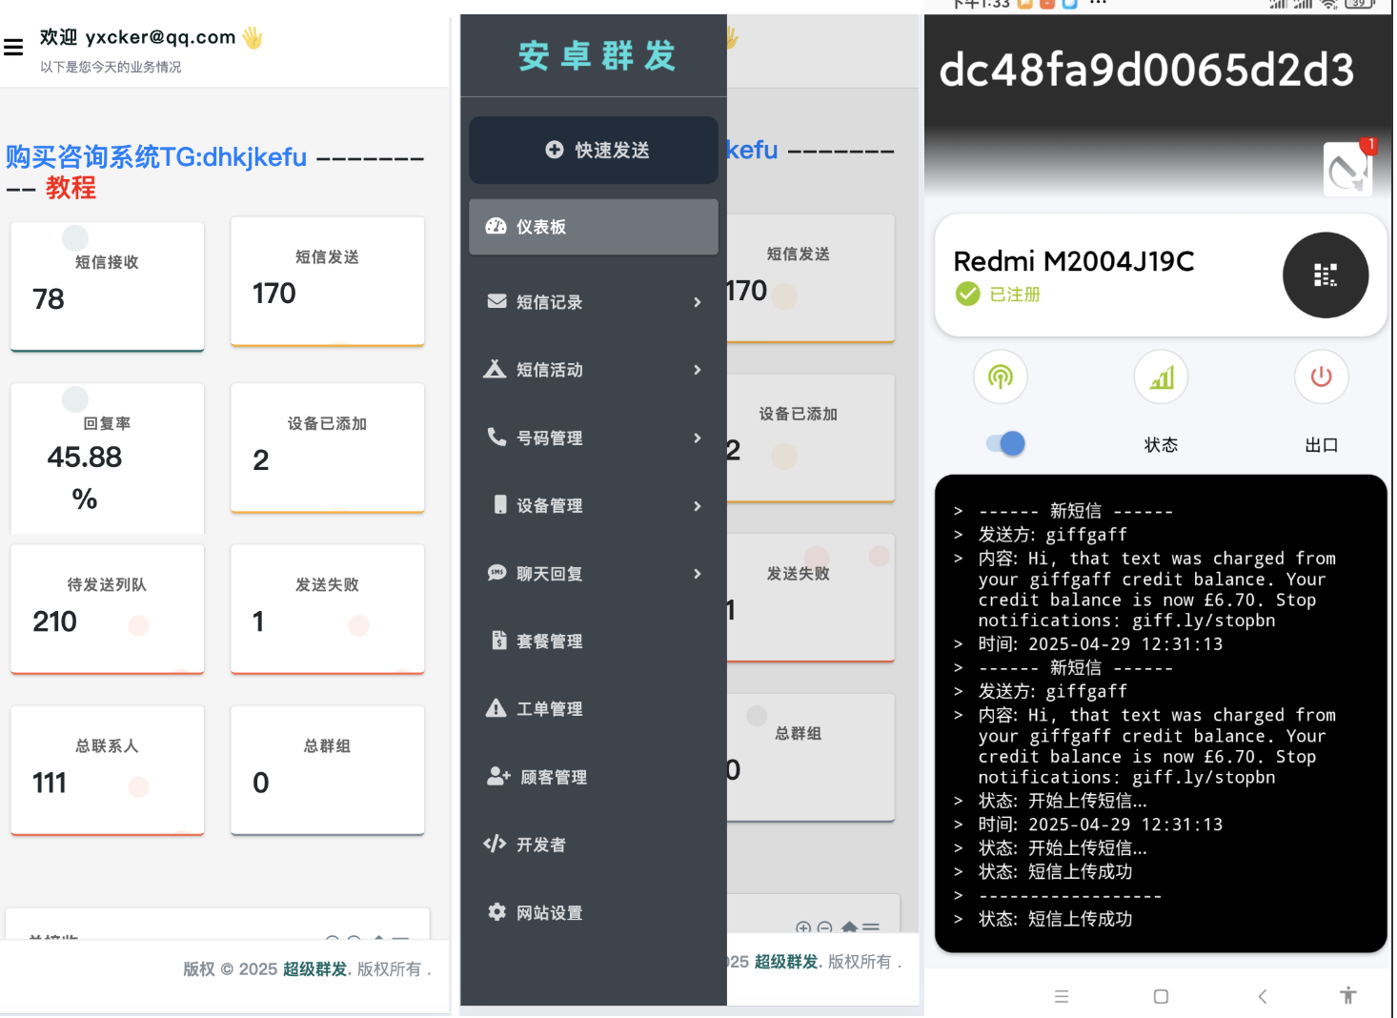Tap the 状态 label on device screen

point(1161,445)
